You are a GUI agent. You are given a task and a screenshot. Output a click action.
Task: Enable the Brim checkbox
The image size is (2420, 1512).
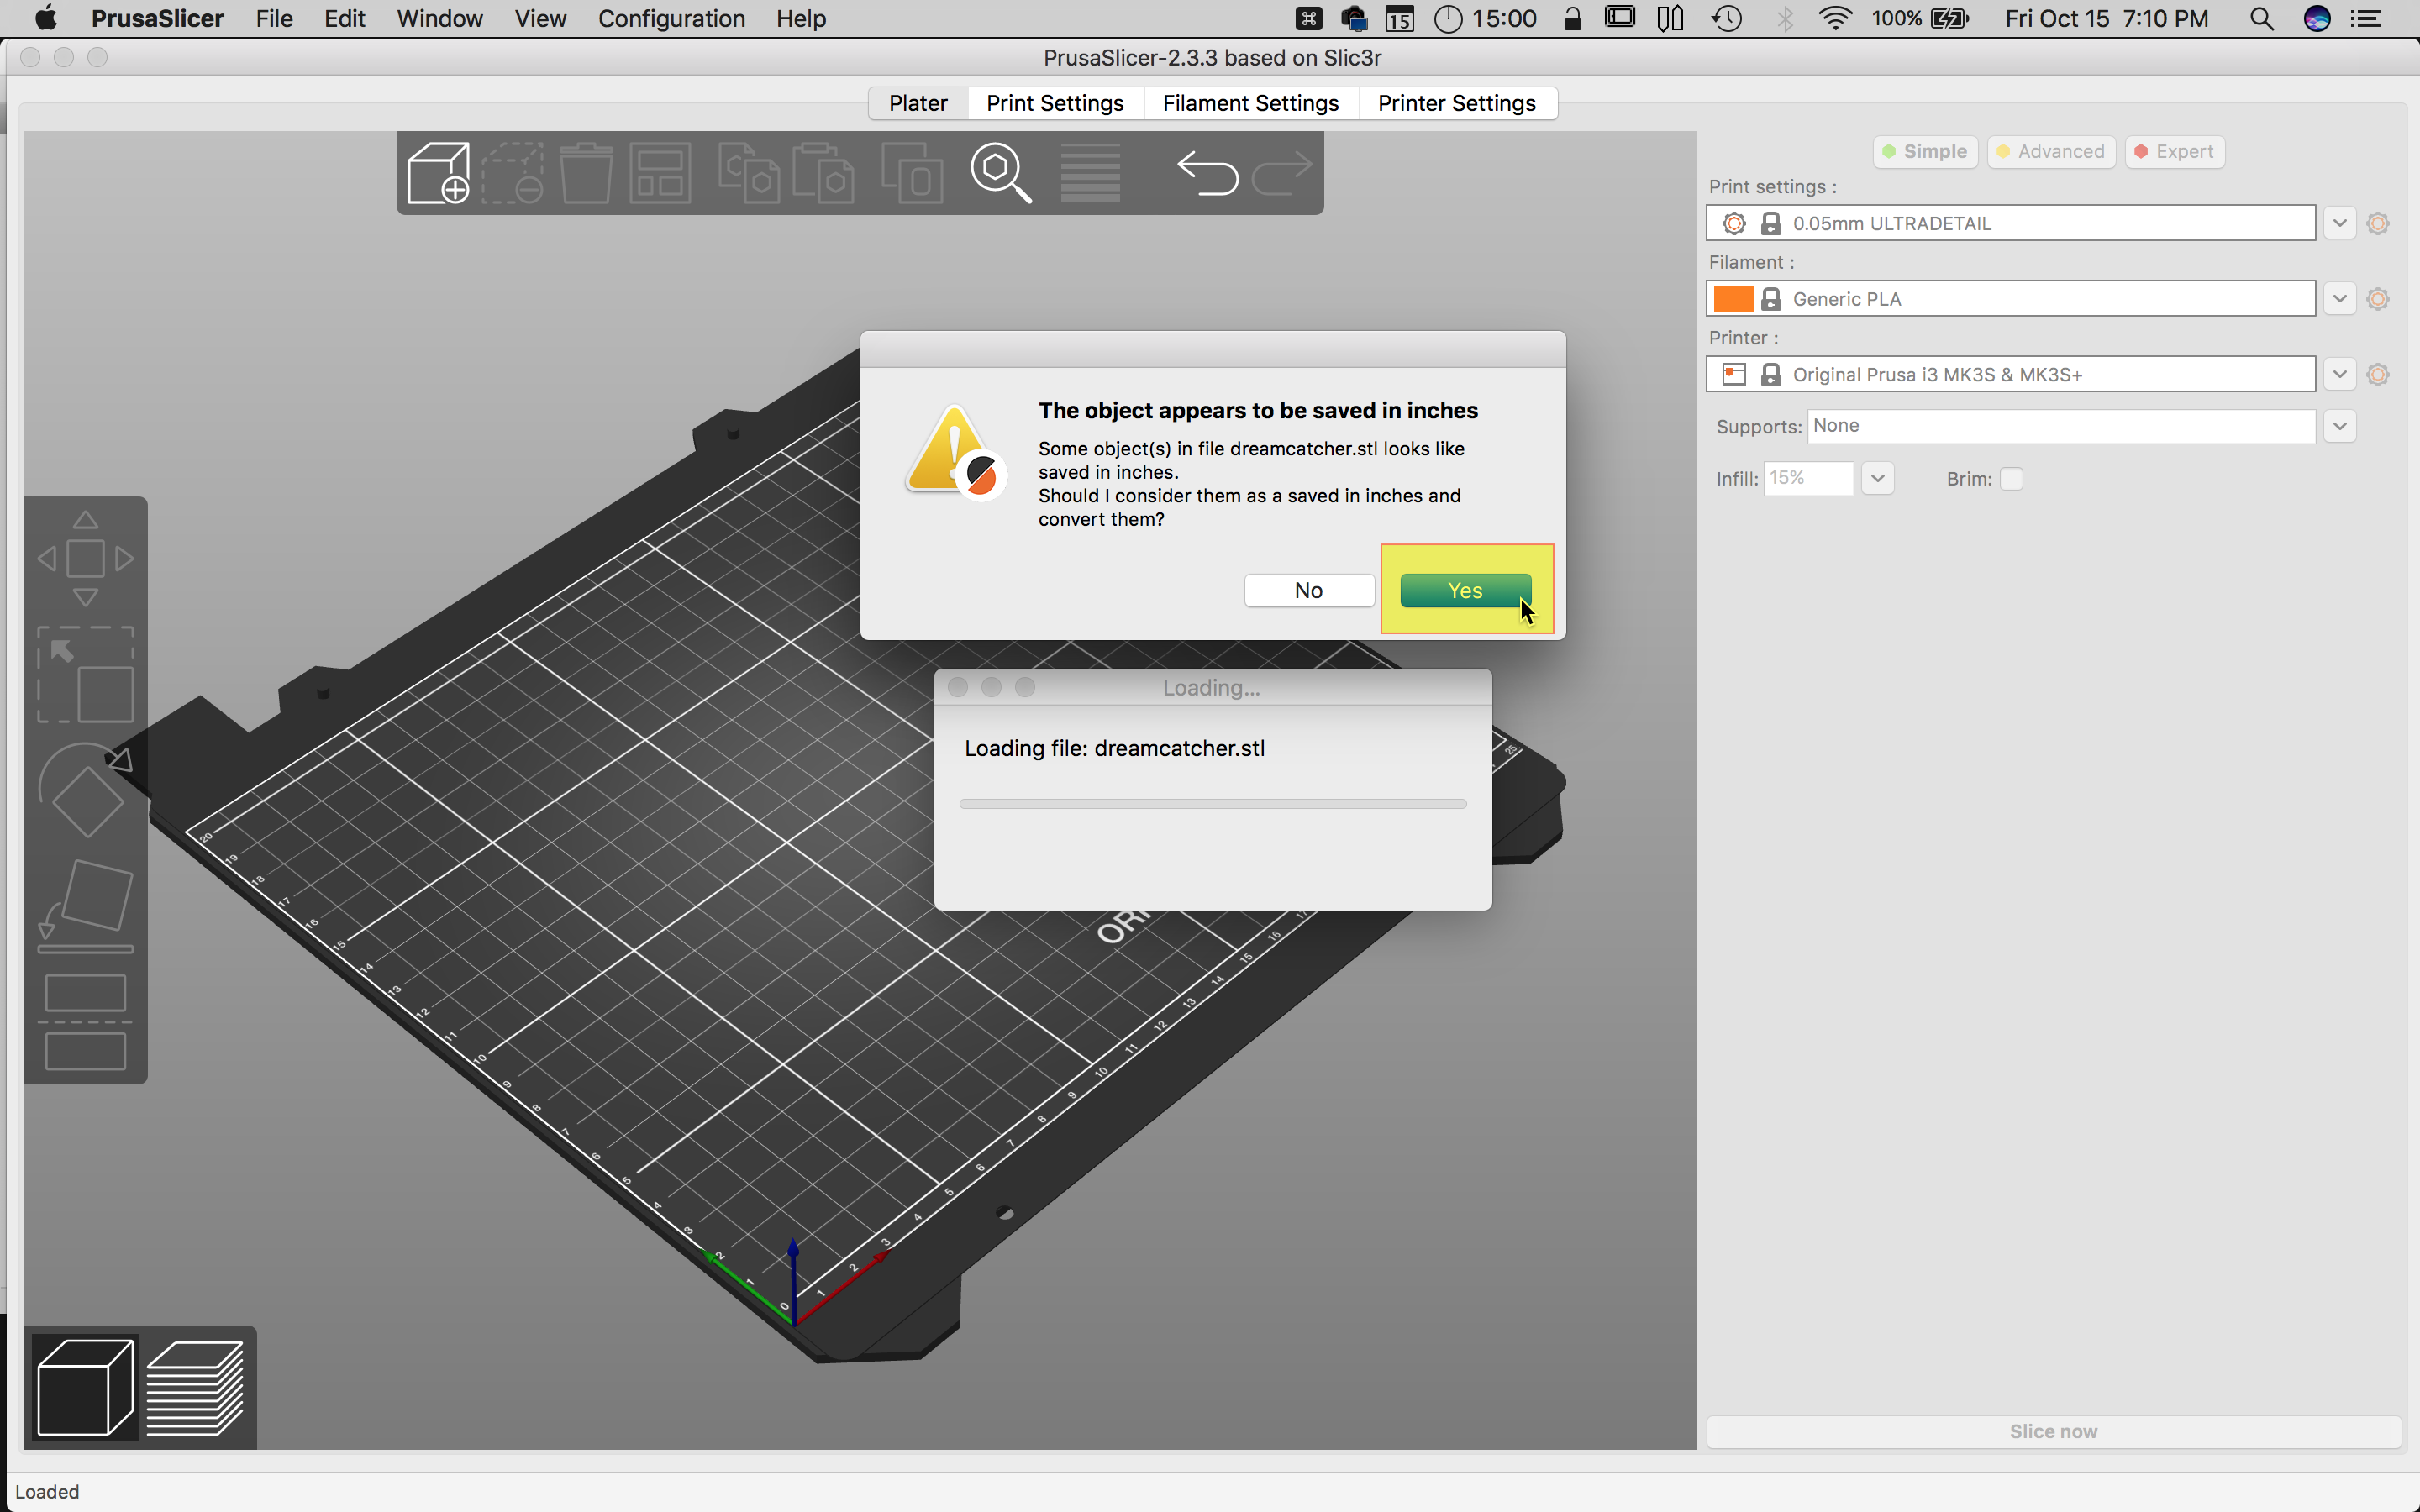(x=2011, y=479)
